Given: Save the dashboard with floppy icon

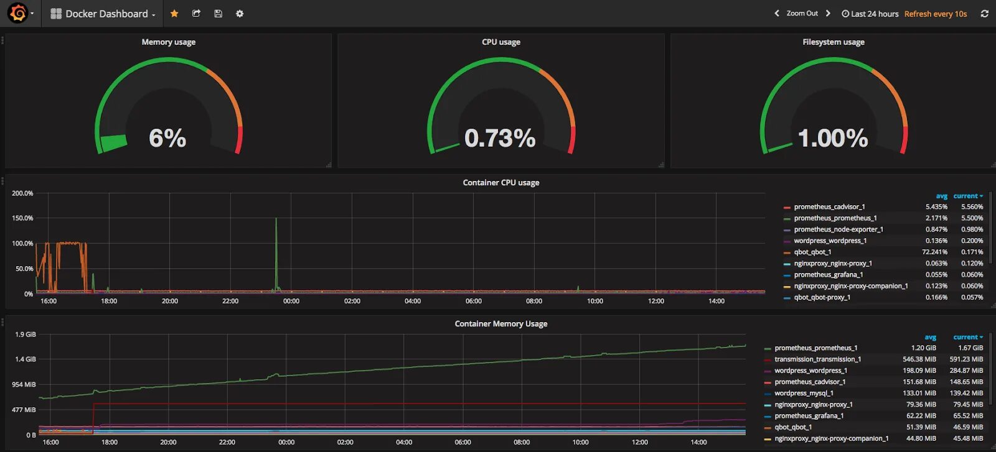Looking at the screenshot, I should 218,14.
